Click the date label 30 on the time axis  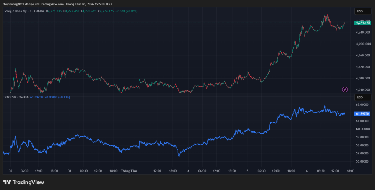click(10, 171)
